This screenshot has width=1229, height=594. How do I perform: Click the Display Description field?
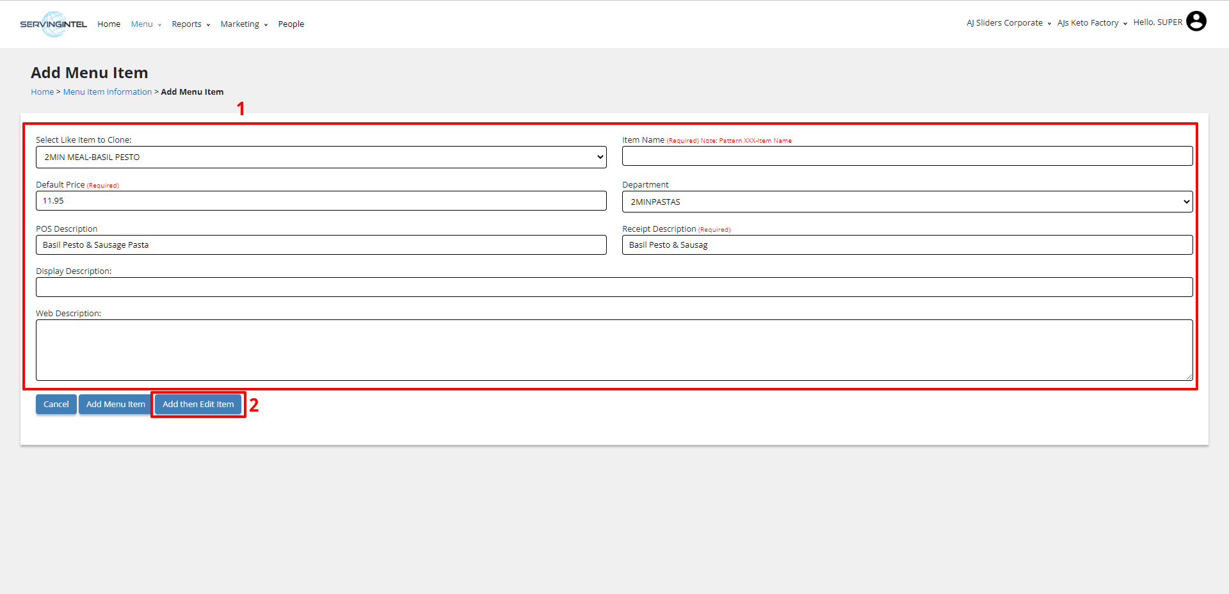tap(614, 287)
